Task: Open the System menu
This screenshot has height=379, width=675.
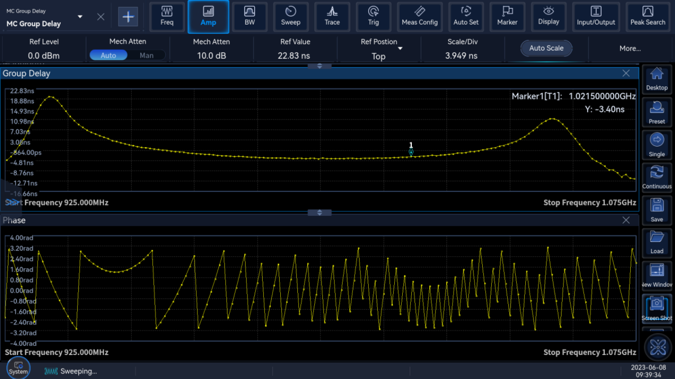Action: (19, 367)
